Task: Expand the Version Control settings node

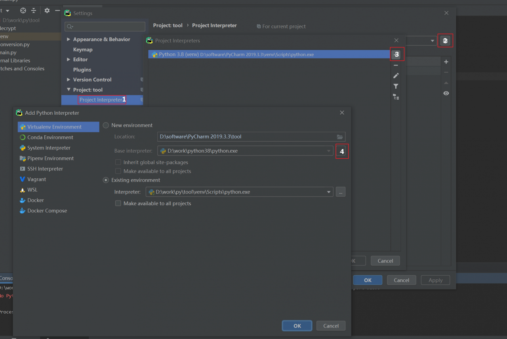Action: (69, 80)
